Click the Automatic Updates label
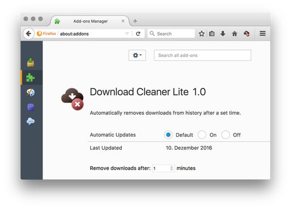The width and height of the screenshot is (291, 209). pos(112,135)
